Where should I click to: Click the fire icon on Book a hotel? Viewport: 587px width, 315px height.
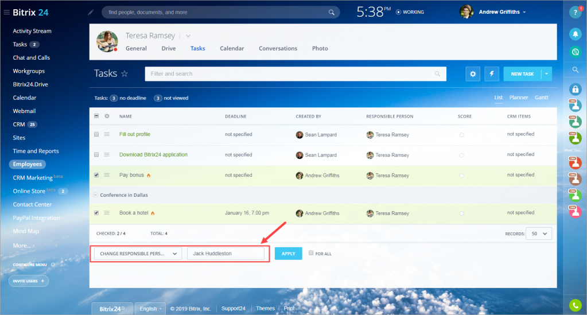153,213
